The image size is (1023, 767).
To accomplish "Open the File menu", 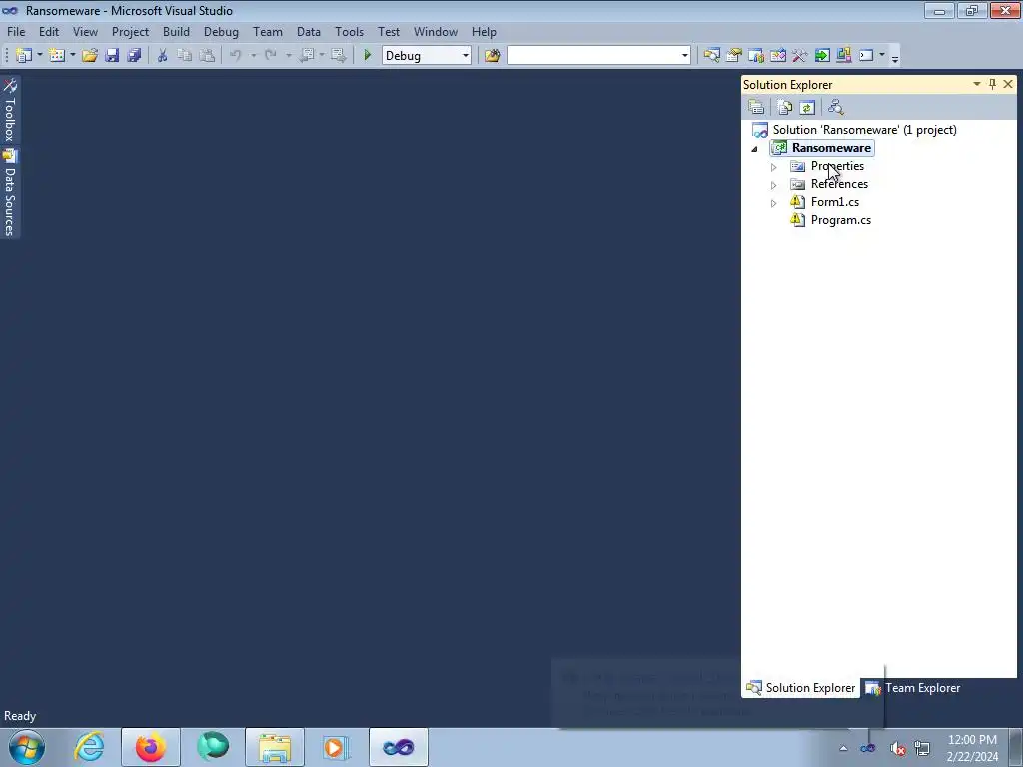I will tap(16, 31).
